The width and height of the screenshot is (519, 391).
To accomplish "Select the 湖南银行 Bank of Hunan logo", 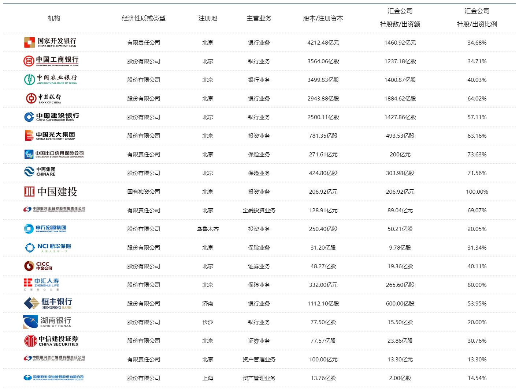I will pos(47,322).
